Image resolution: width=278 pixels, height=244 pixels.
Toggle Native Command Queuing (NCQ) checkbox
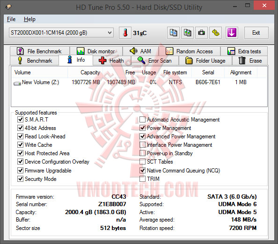tap(143, 170)
